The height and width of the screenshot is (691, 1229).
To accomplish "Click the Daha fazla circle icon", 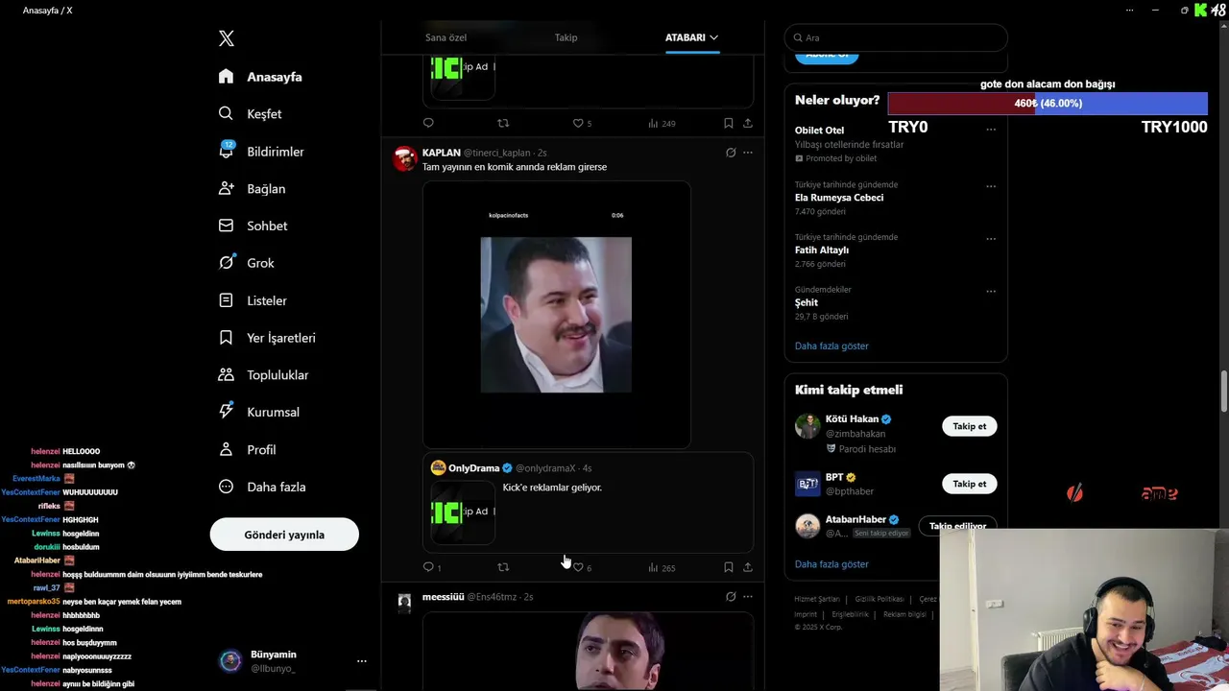I will coord(226,487).
